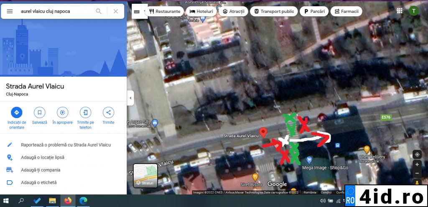The image size is (428, 207).
Task: Click the volume icon in the system tray
Action: tap(323, 201)
